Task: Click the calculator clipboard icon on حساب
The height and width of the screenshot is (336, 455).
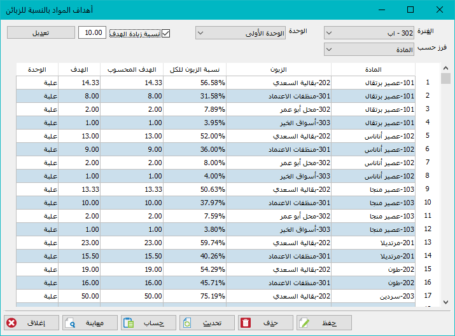Action: (129, 323)
